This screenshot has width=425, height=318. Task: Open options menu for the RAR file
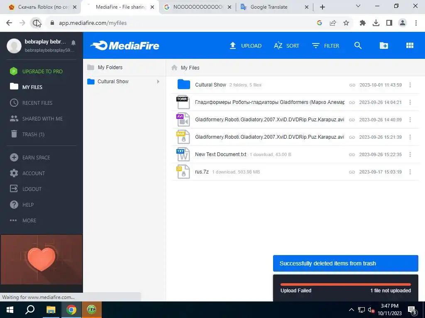pyautogui.click(x=410, y=137)
